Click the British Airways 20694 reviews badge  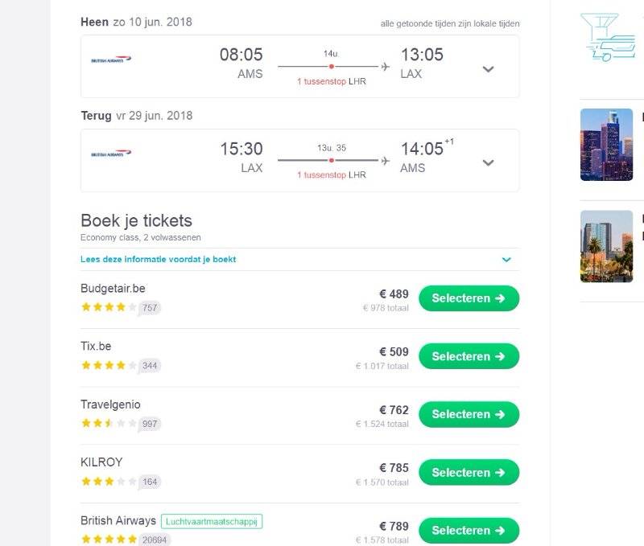(x=155, y=540)
